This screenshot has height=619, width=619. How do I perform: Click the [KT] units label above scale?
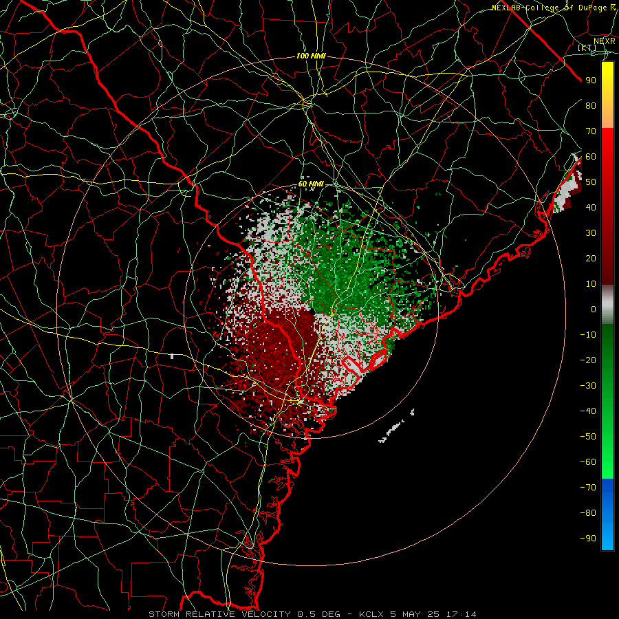tap(587, 47)
